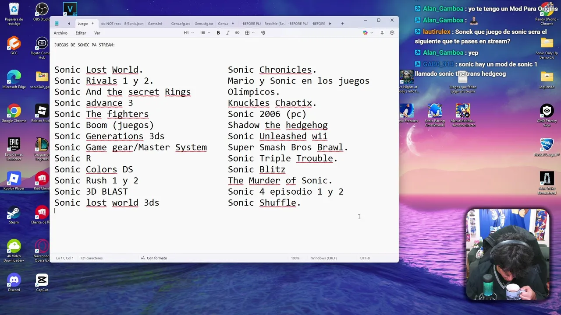This screenshot has height=315, width=561.
Task: Add a new Notepad tab
Action: [342, 24]
